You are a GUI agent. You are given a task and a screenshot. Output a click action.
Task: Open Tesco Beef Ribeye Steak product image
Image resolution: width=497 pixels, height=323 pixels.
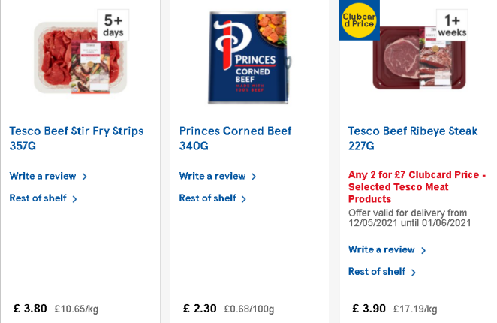pos(420,58)
